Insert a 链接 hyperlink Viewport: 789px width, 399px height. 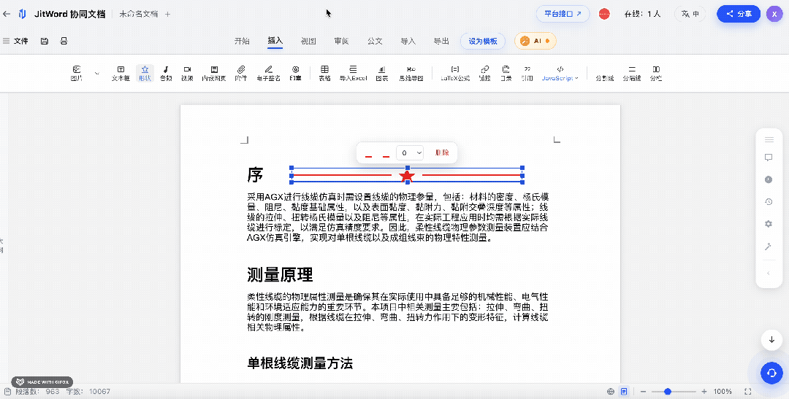pos(484,73)
